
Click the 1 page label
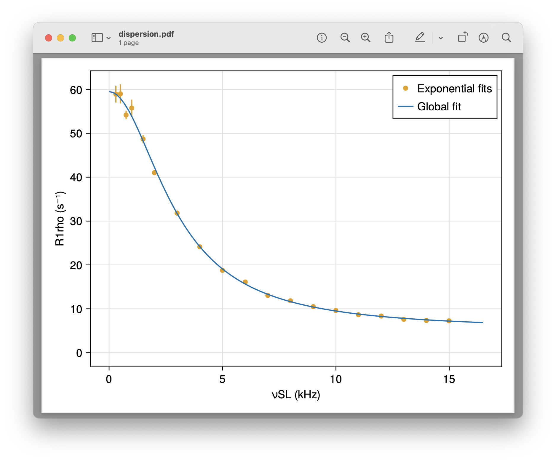coord(128,43)
